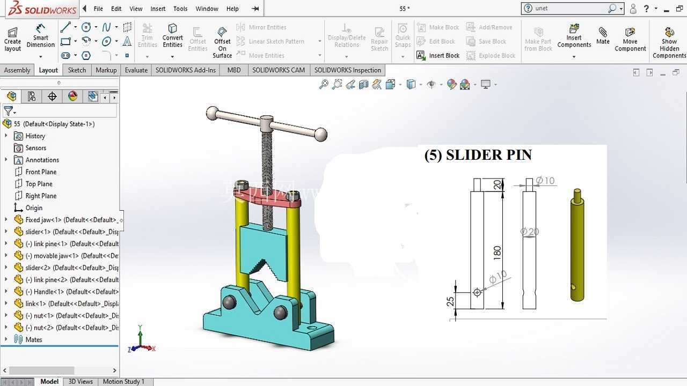Select link<1> component in the tree

point(72,303)
